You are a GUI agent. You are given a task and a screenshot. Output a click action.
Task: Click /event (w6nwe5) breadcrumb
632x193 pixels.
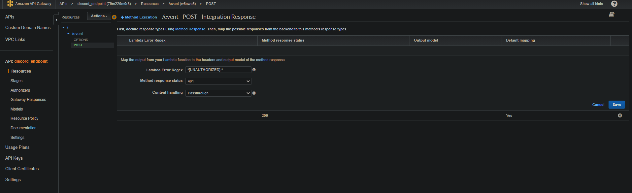click(x=182, y=4)
